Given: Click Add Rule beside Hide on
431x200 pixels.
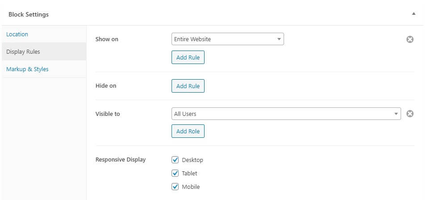Looking at the screenshot, I should [188, 86].
